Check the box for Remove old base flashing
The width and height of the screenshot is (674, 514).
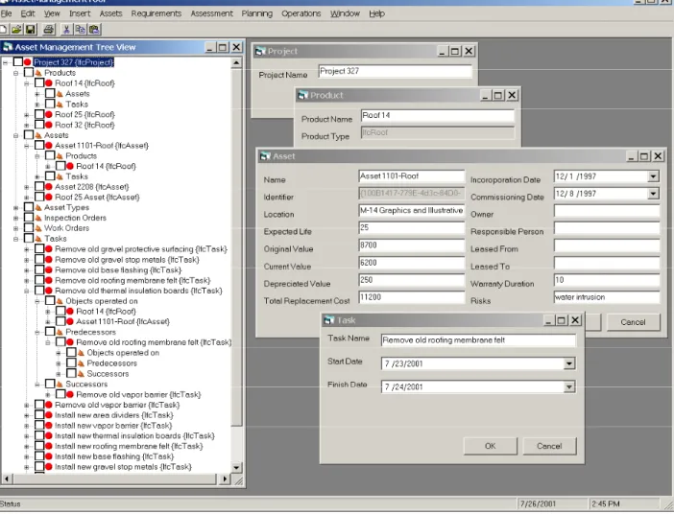click(x=39, y=270)
